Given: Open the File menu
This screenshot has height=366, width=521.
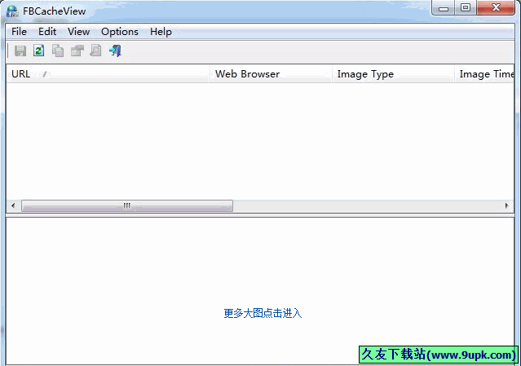Looking at the screenshot, I should coord(19,32).
